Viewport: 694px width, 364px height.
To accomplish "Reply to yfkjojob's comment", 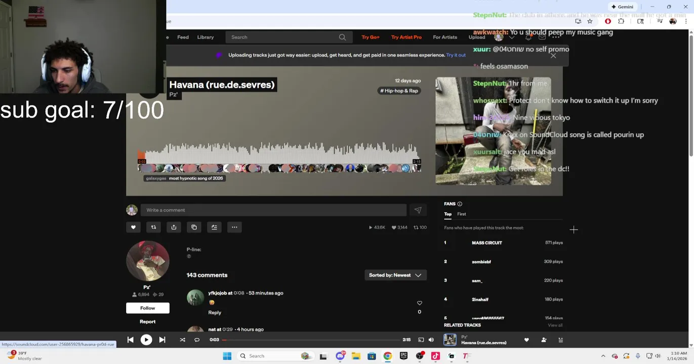I will (215, 312).
